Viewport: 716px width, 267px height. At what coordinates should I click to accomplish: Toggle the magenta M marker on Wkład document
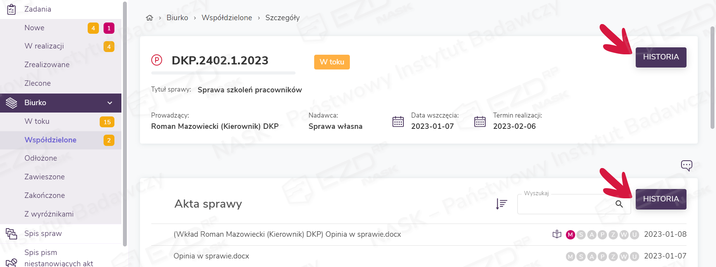tap(570, 235)
